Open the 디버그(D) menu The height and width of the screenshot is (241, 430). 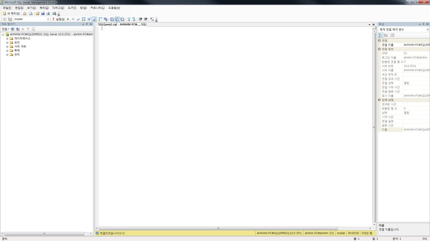tap(58, 8)
